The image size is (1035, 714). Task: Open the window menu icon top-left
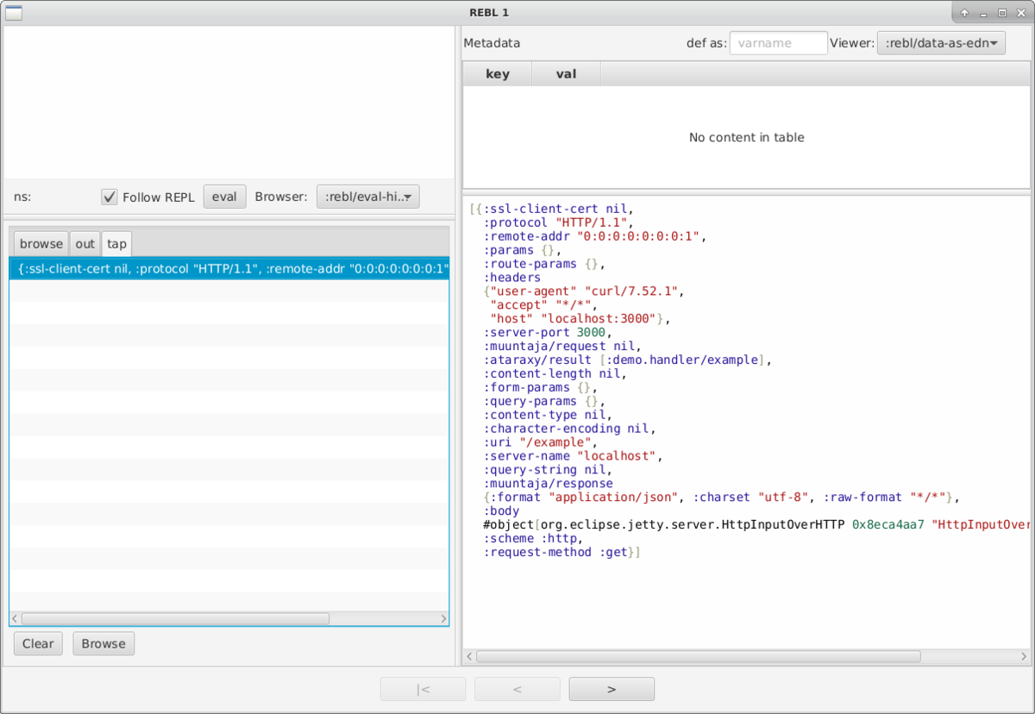12,12
